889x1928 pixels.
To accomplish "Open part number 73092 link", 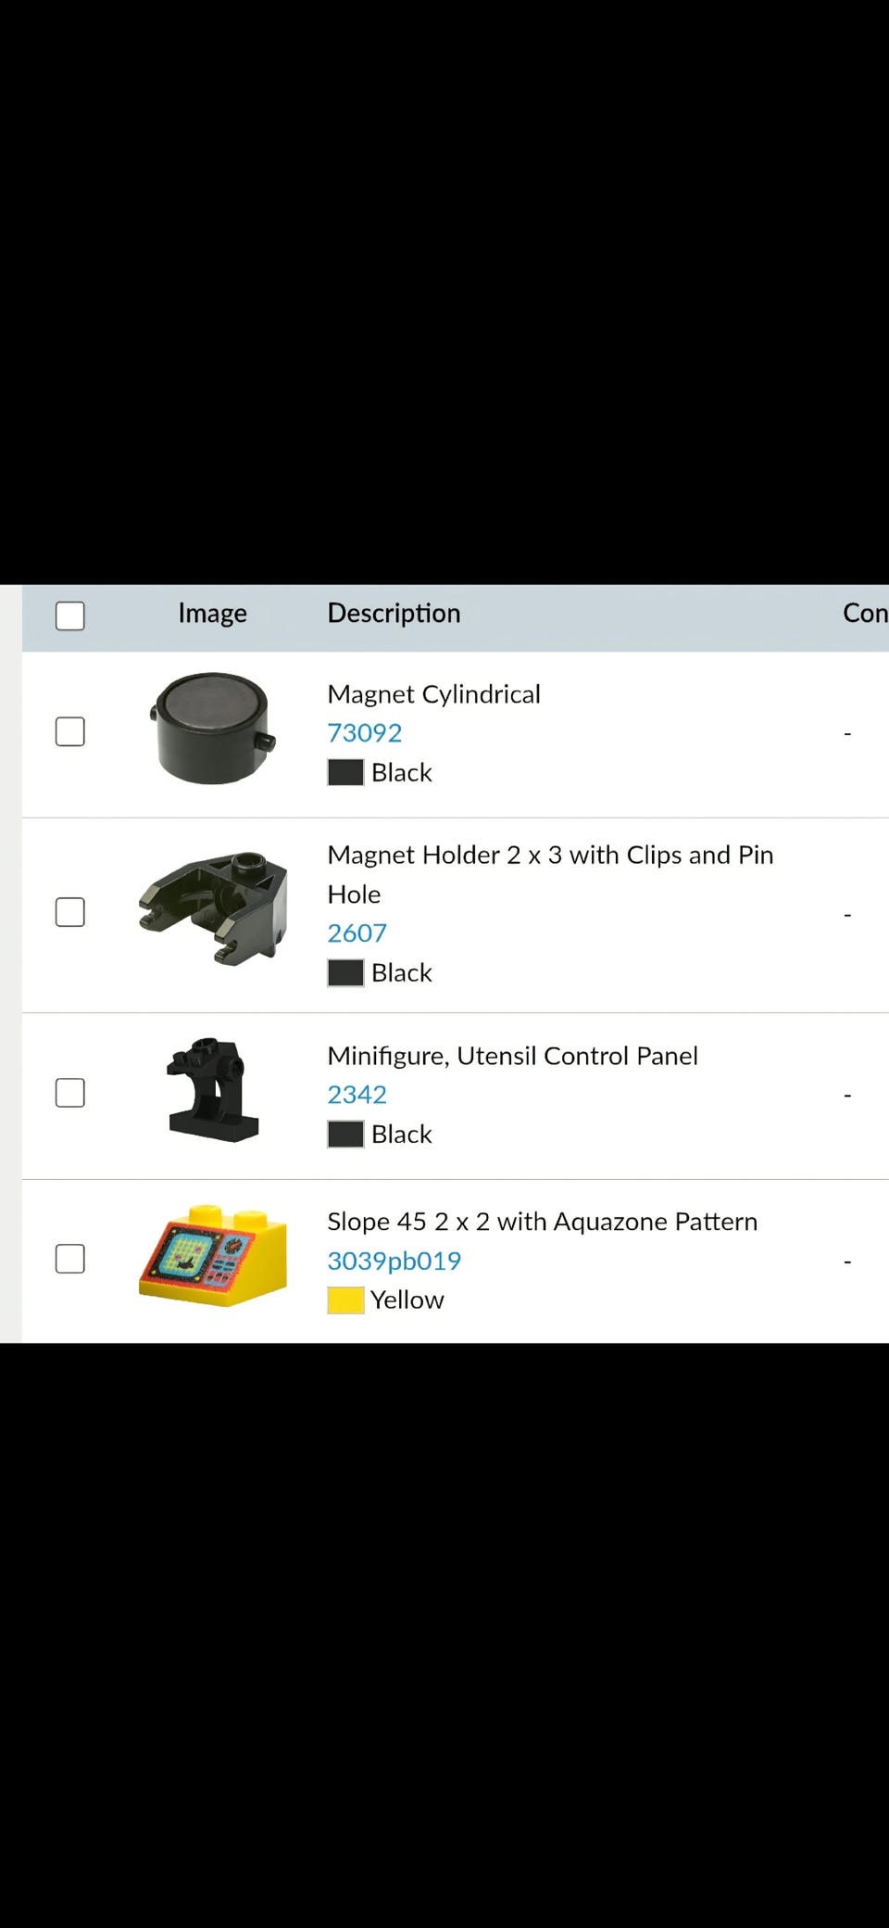I will pos(364,733).
